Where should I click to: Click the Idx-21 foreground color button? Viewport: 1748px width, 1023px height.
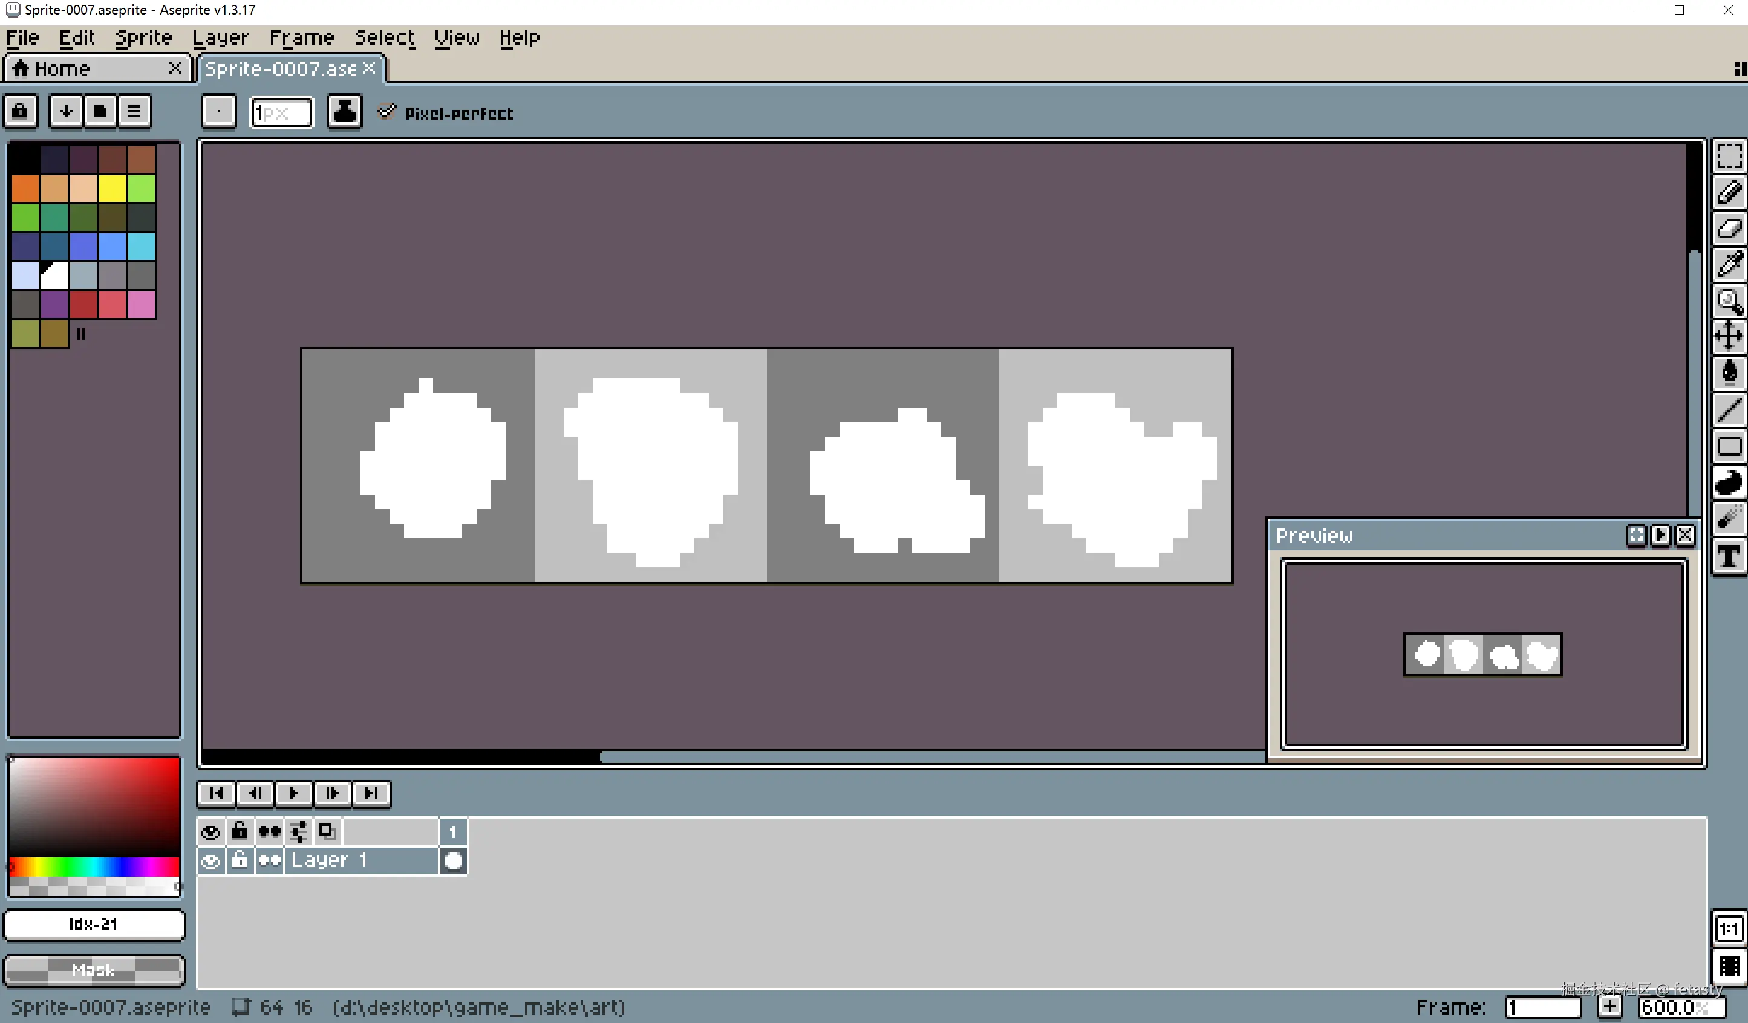point(94,924)
